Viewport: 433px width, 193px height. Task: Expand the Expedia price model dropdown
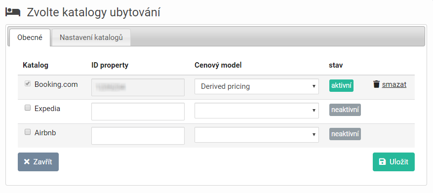257,111
